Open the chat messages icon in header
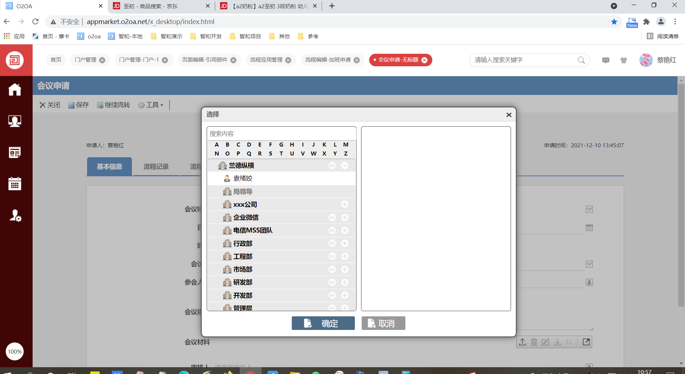The height and width of the screenshot is (374, 685). (605, 60)
